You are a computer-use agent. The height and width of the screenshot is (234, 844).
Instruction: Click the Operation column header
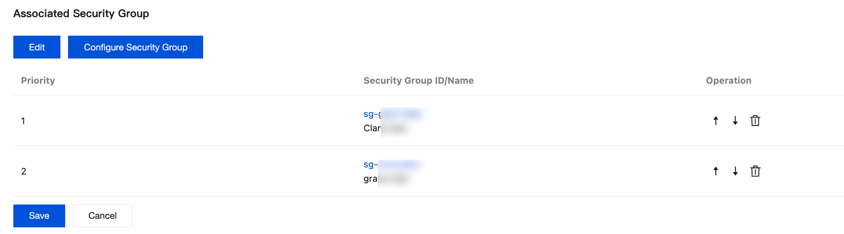(x=728, y=80)
